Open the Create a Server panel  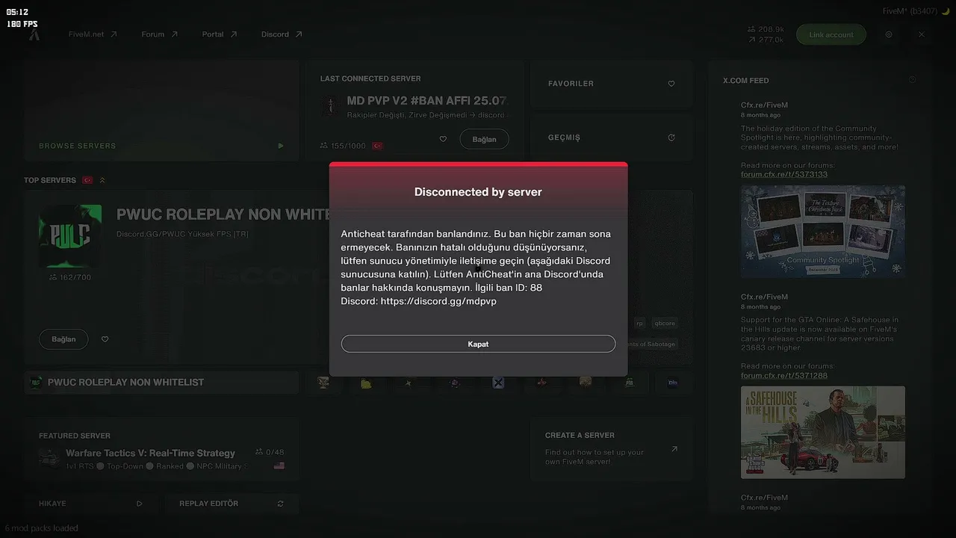(611, 449)
